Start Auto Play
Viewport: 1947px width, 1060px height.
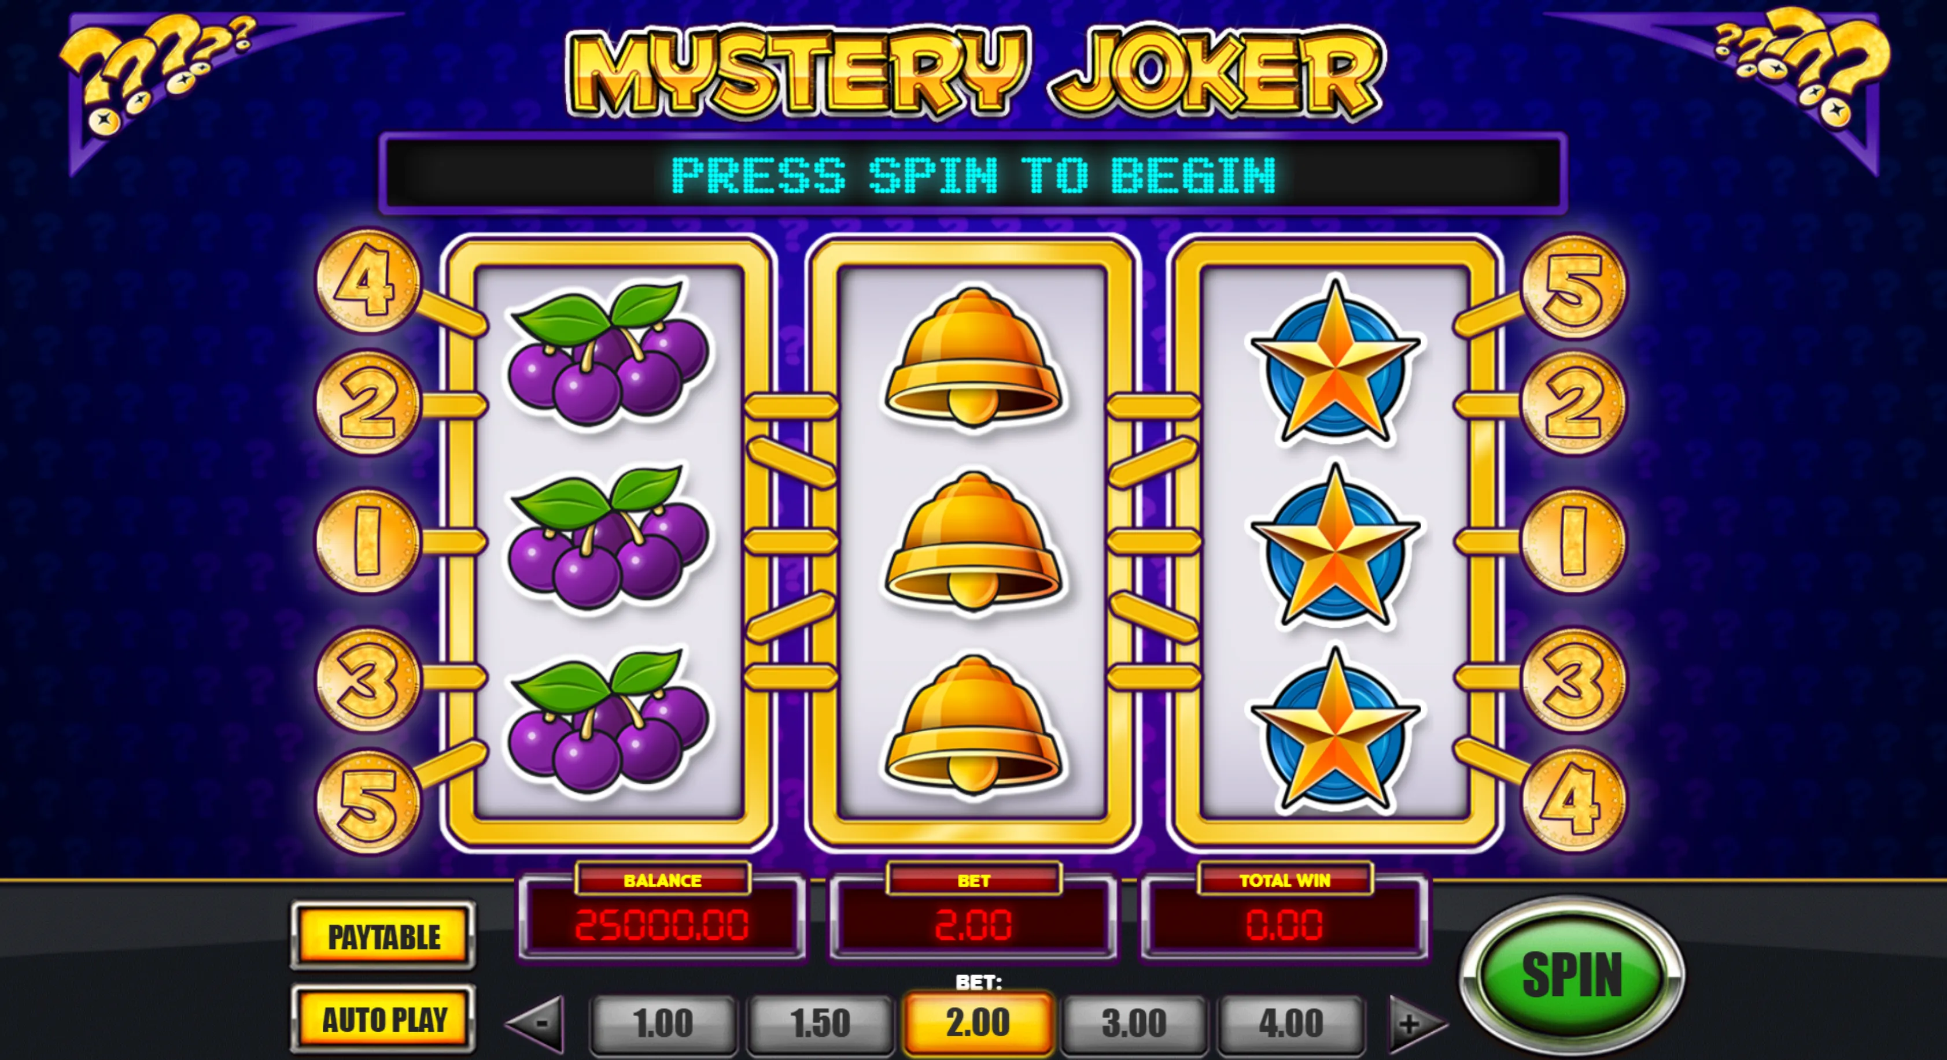pyautogui.click(x=383, y=1019)
